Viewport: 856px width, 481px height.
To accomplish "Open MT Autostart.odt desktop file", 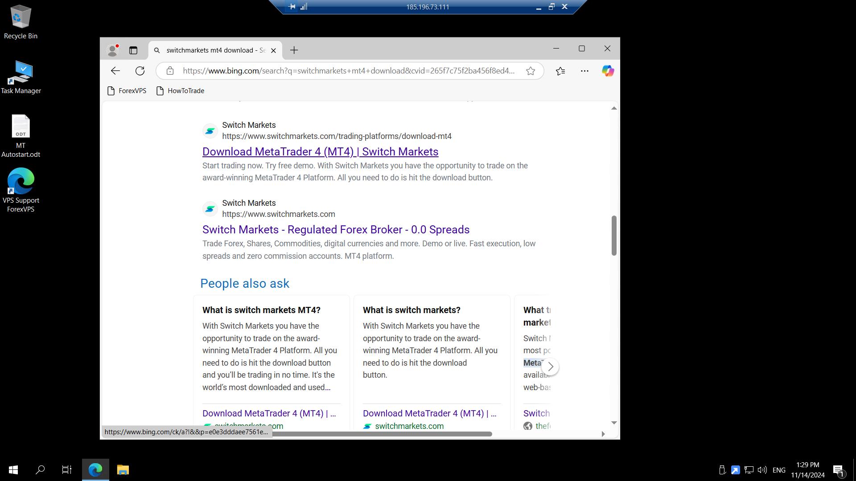I will coord(21,136).
